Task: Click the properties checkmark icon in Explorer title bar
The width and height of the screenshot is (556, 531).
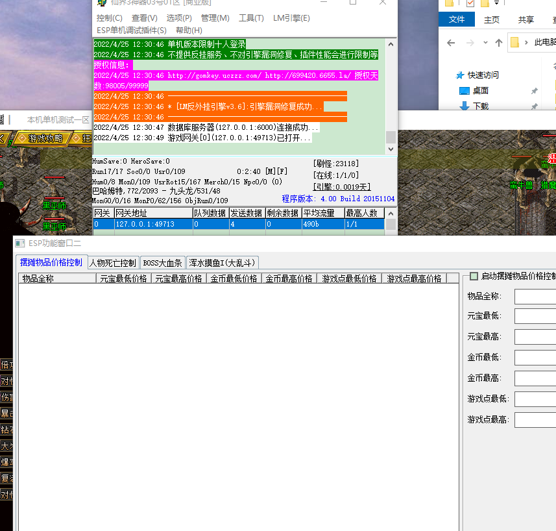Action: click(x=470, y=4)
